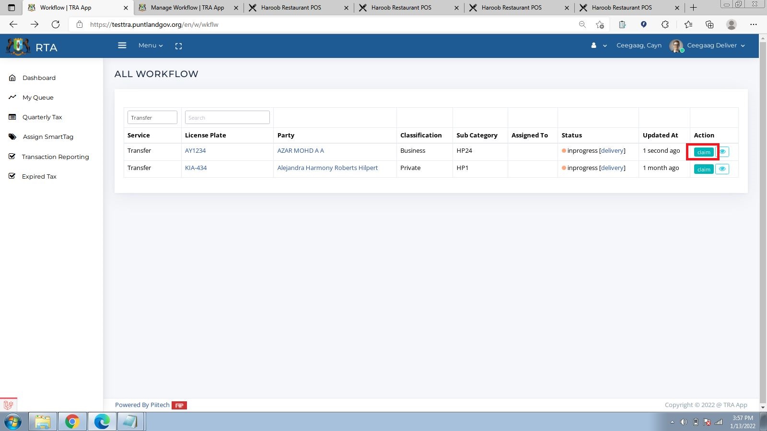The height and width of the screenshot is (431, 767).
Task: Open browser profile avatar
Action: pyautogui.click(x=732, y=24)
